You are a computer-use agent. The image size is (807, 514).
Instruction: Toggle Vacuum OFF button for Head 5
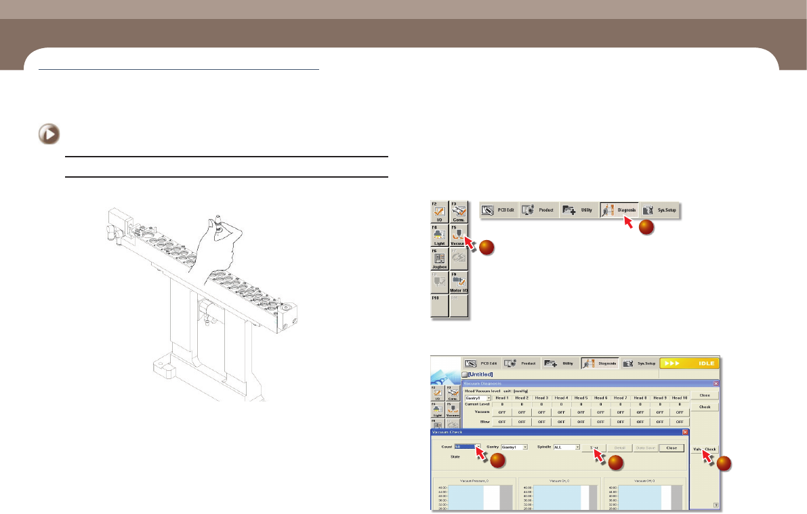(x=581, y=412)
